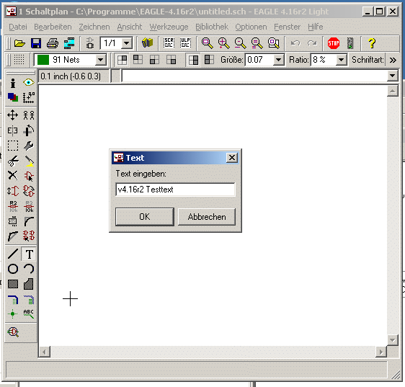Select the Wire line tool

pyautogui.click(x=13, y=254)
